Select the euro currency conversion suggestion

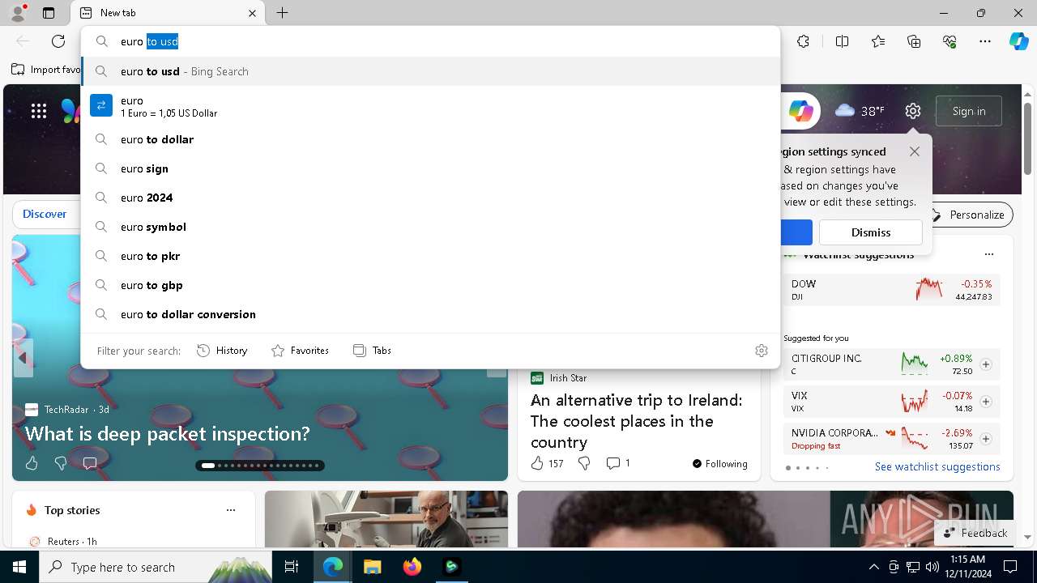(x=430, y=106)
